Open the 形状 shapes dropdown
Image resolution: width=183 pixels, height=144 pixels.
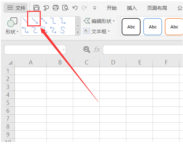point(12,26)
